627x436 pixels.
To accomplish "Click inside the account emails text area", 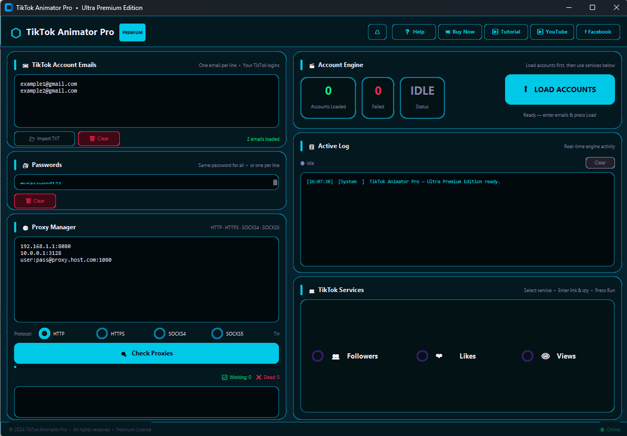I will [147, 101].
